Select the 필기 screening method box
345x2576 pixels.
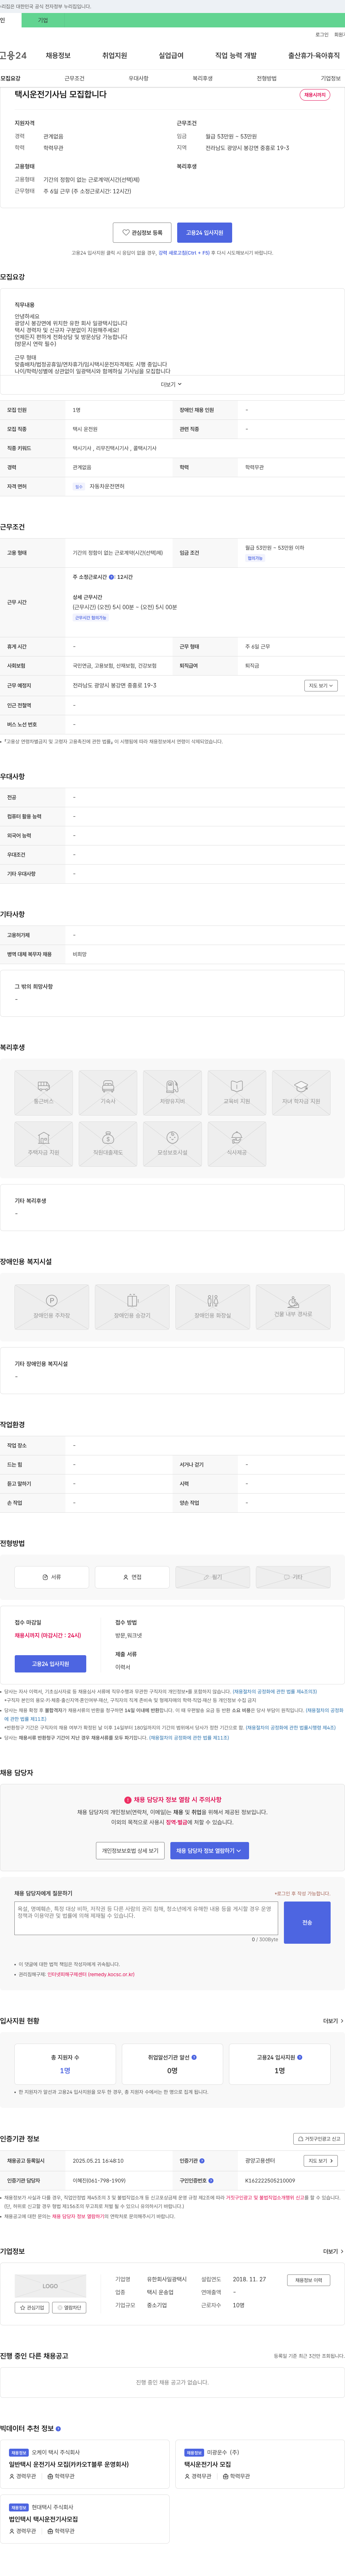(212, 1577)
